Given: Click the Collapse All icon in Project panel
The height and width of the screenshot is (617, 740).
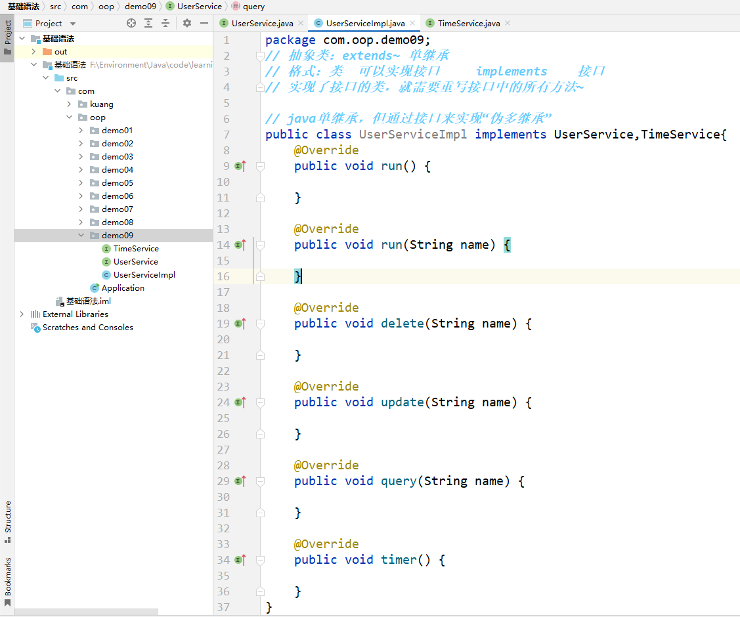Looking at the screenshot, I should (x=165, y=23).
